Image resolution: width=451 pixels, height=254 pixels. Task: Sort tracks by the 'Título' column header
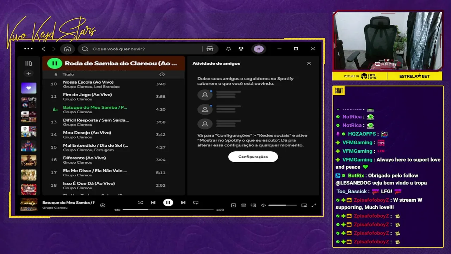(x=68, y=74)
